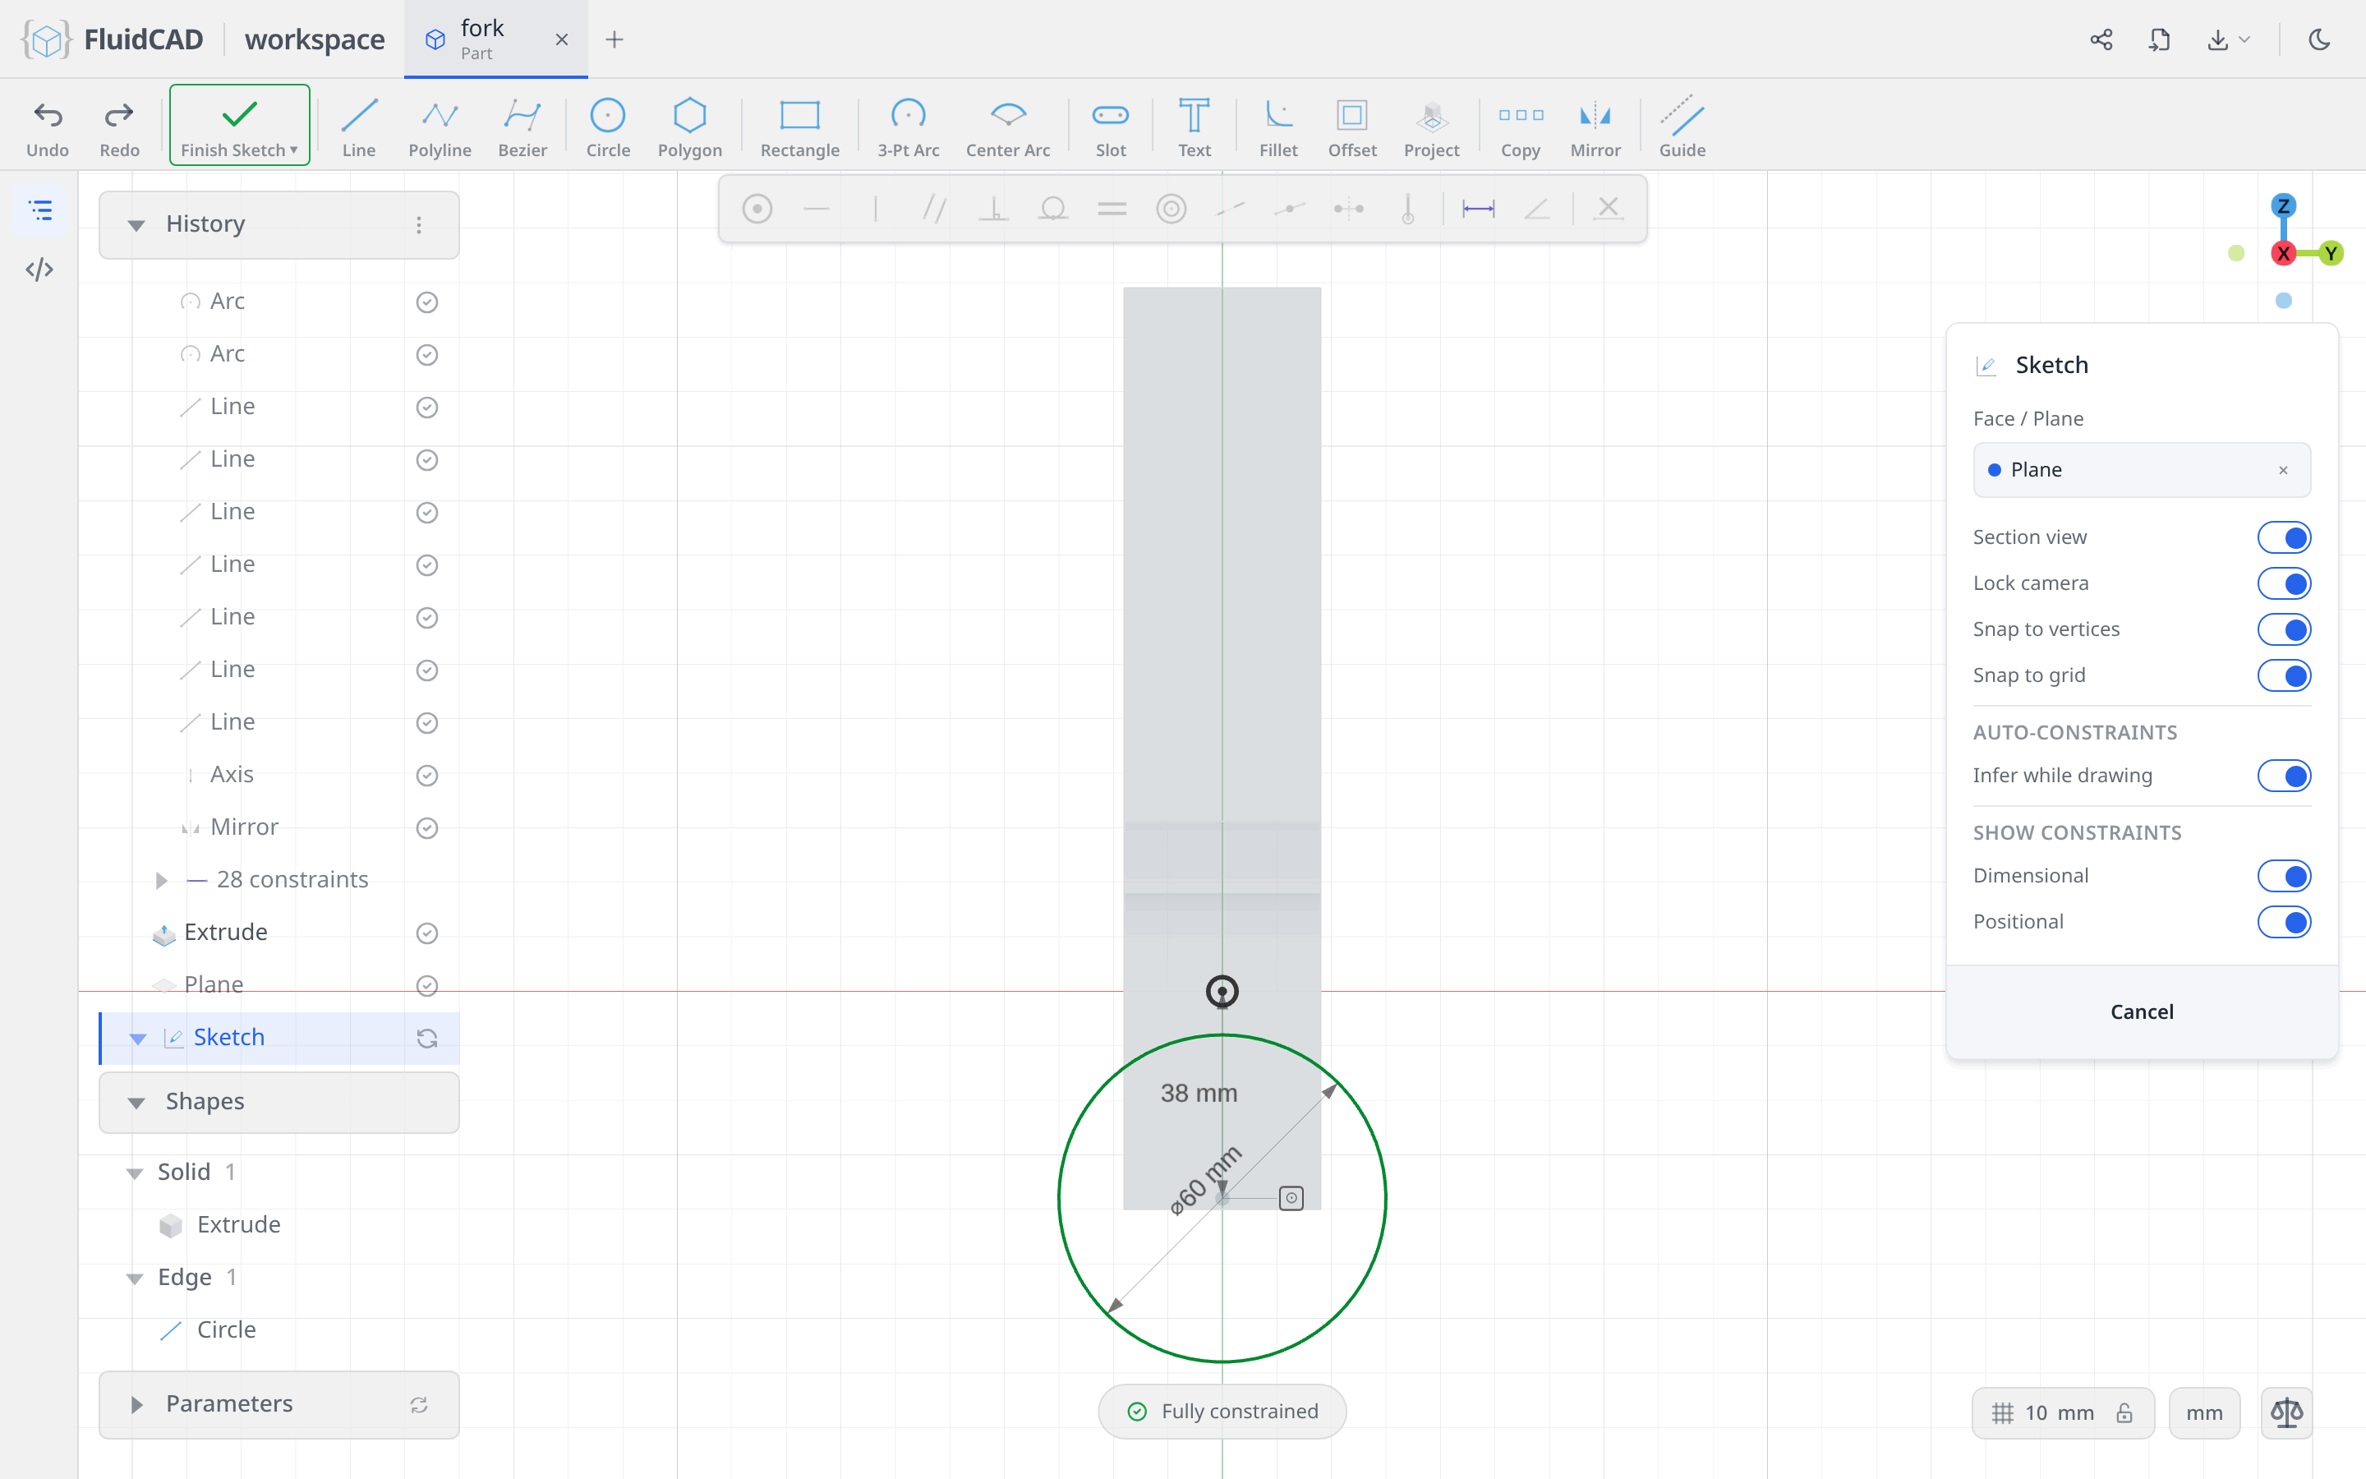This screenshot has height=1479, width=2366.
Task: Expand the 28 constraints item
Action: pos(161,879)
